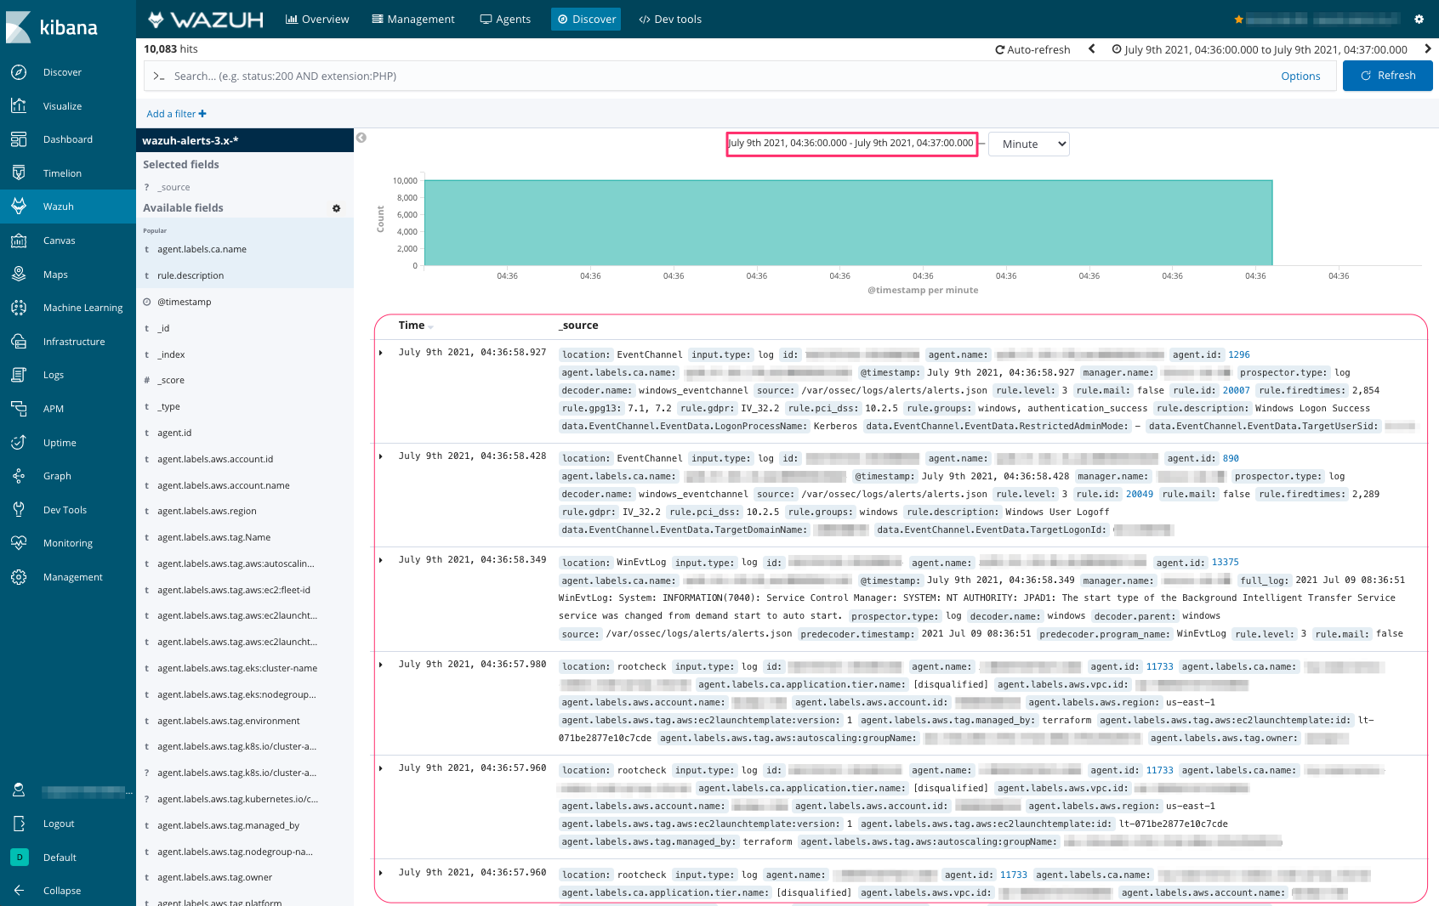Viewport: 1439px width, 906px height.
Task: Go to the Canvas app
Action: coord(59,241)
